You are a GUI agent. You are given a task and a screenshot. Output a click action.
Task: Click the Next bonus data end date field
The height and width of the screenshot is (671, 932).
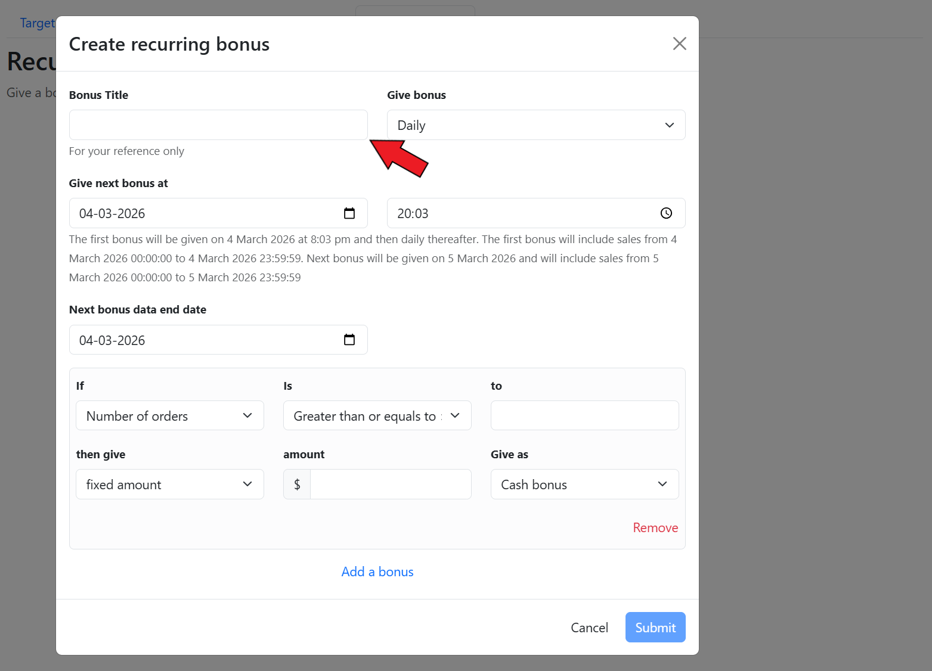pos(203,340)
